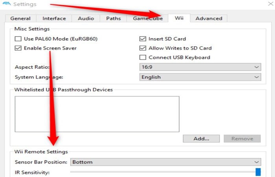Switch to the General tab

(20, 18)
